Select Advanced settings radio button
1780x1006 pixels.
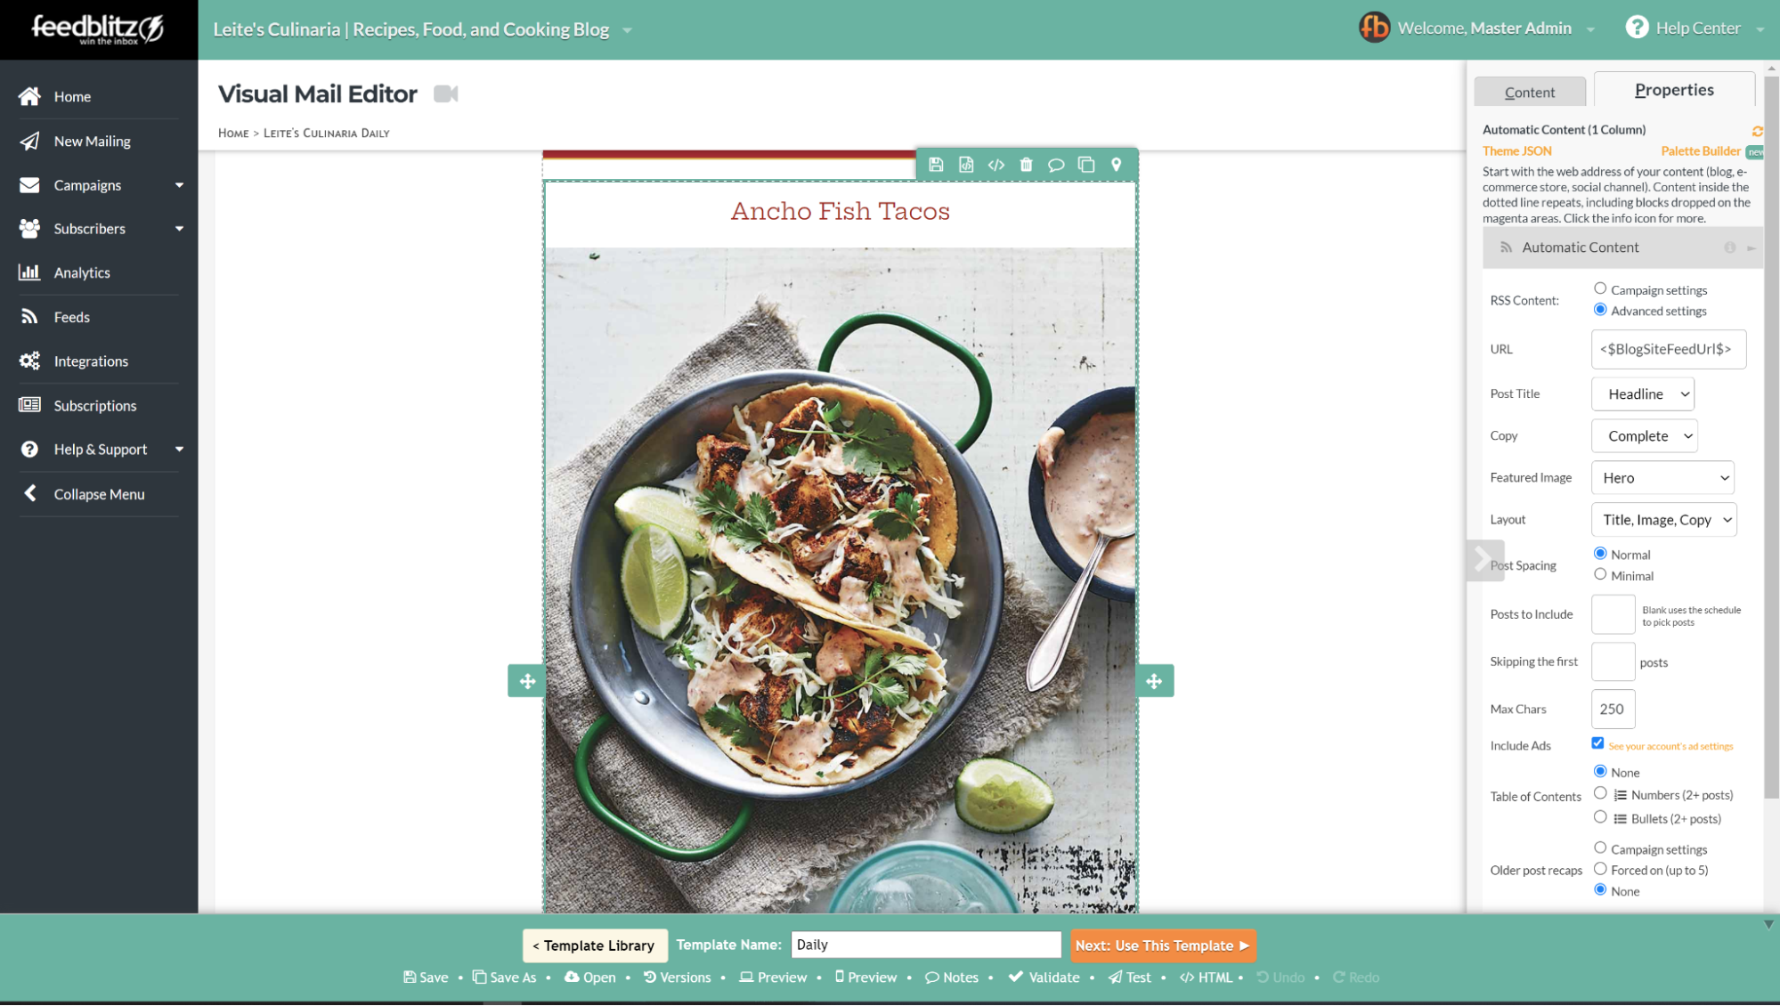tap(1600, 309)
